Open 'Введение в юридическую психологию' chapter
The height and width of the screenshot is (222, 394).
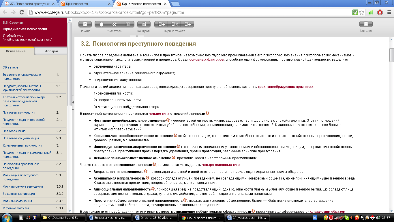(22, 77)
